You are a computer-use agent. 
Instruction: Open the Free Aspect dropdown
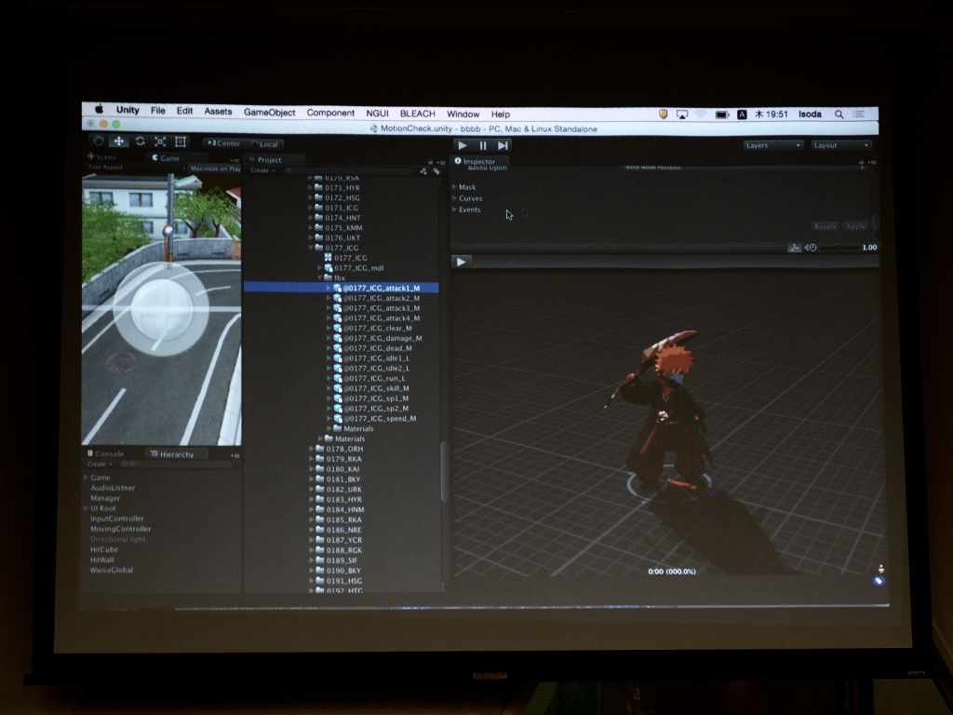coord(135,168)
